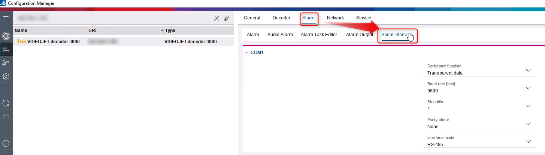Screen dimensions: 545x155
Task: Open the hamburger menu in sidebar
Action: pyautogui.click(x=6, y=18)
